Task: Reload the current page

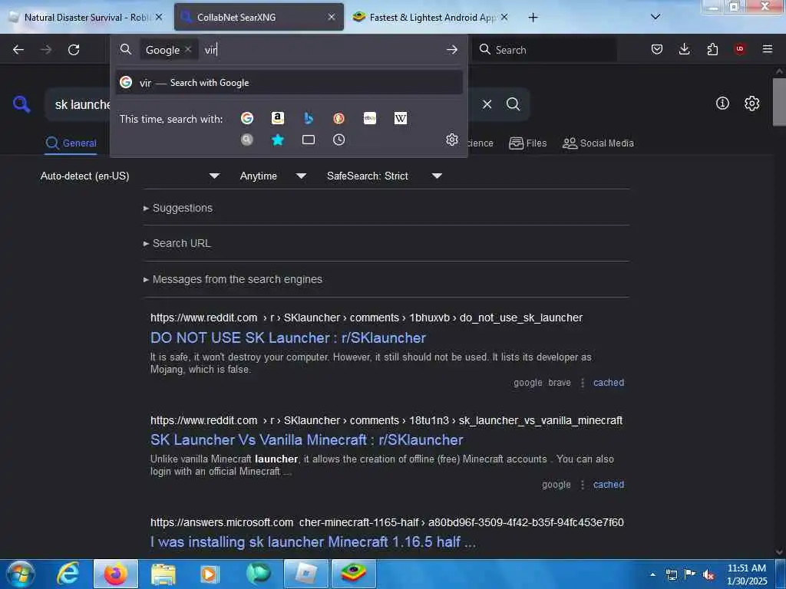Action: click(x=74, y=50)
